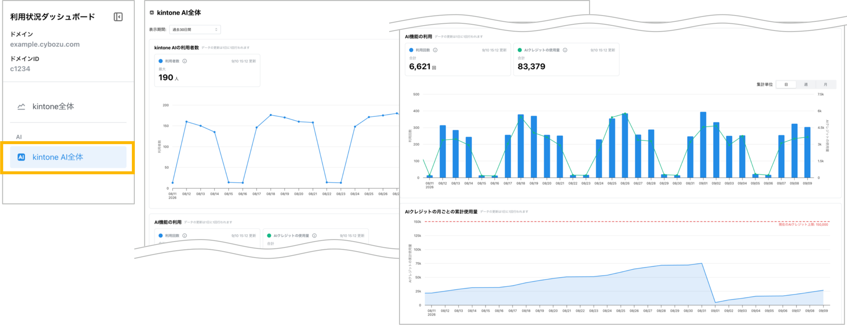Viewport: 847px width, 325px height.
Task: Click the AI badge icon beside kintone AI全体
Action: click(x=21, y=157)
